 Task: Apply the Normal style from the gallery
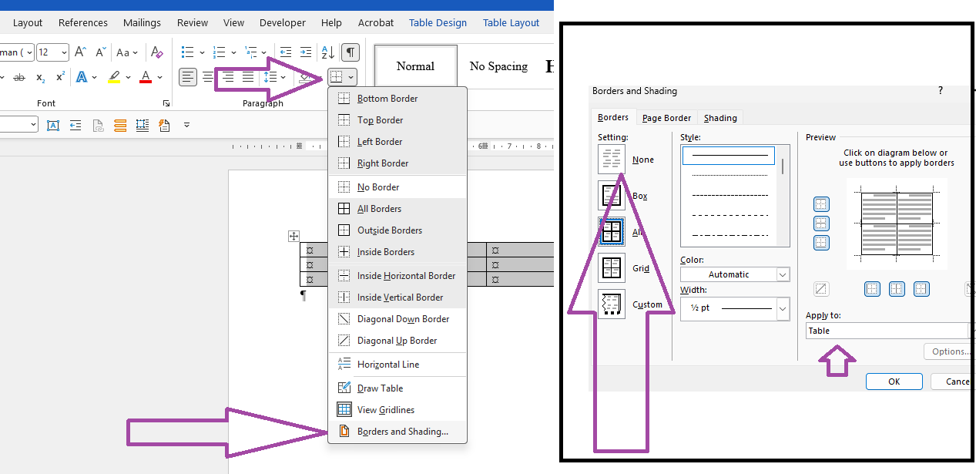pos(415,66)
